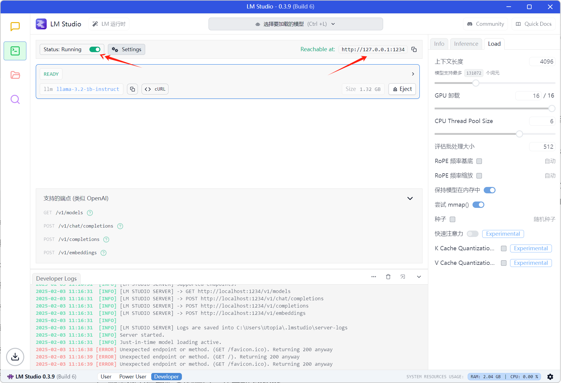Open My Models folder icon
This screenshot has height=383, width=561.
coord(15,75)
